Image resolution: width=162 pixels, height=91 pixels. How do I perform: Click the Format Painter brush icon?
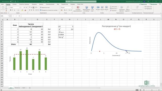[6, 11]
